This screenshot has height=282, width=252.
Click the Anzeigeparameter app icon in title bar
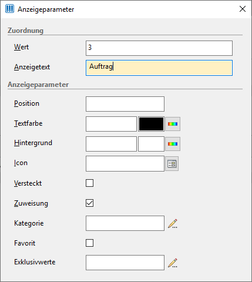[x=9, y=9]
